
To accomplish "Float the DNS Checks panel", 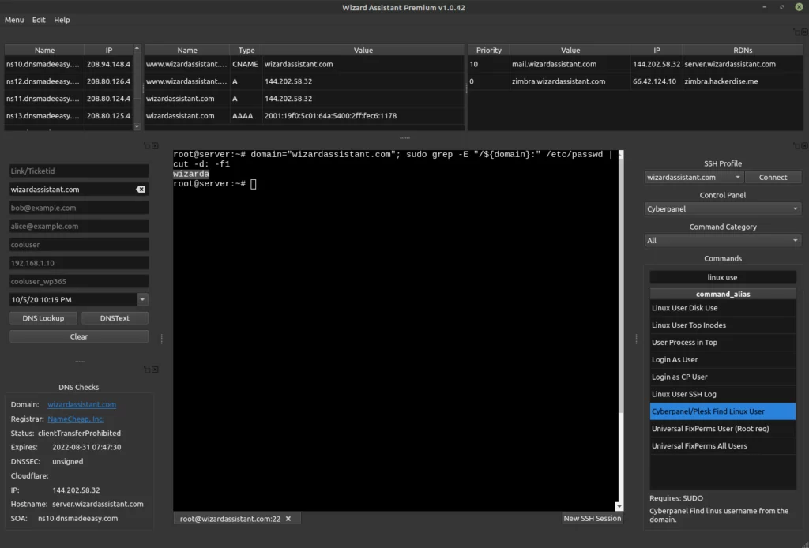I will tap(148, 369).
